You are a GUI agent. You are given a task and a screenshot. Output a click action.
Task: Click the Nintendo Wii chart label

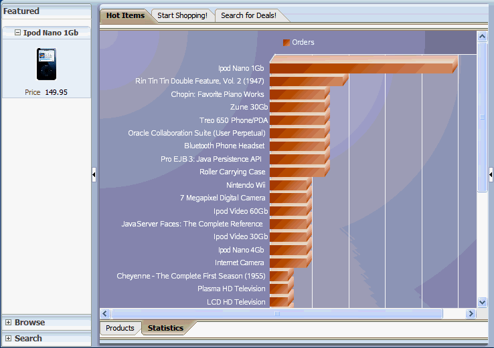[246, 185]
